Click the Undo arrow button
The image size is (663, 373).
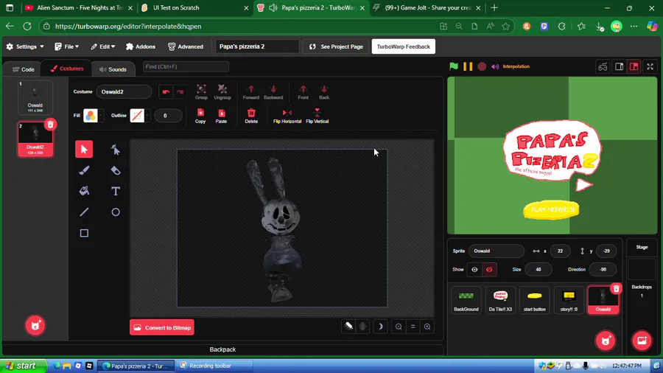tap(166, 91)
